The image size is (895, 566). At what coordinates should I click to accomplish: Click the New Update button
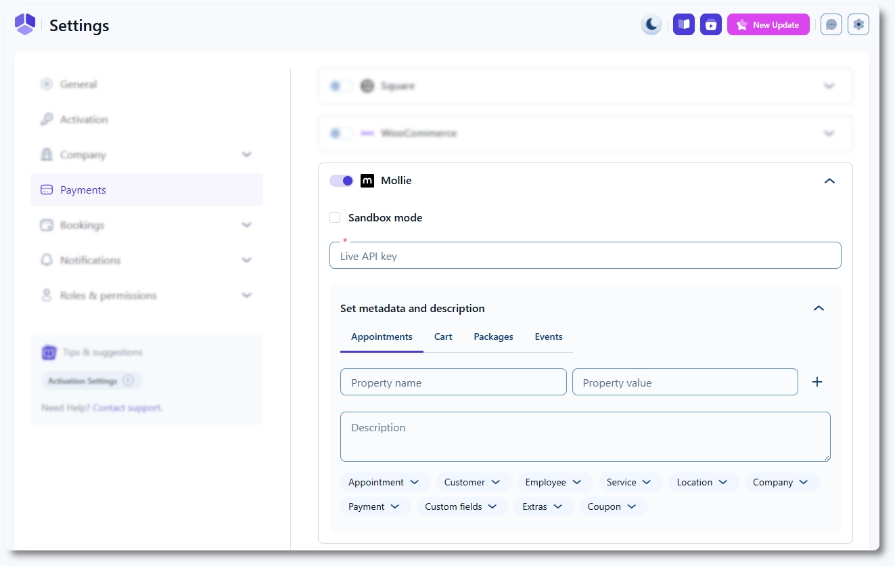click(768, 25)
